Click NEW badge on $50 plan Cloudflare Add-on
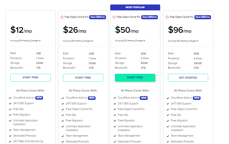The height and width of the screenshot is (144, 229). pos(144,98)
